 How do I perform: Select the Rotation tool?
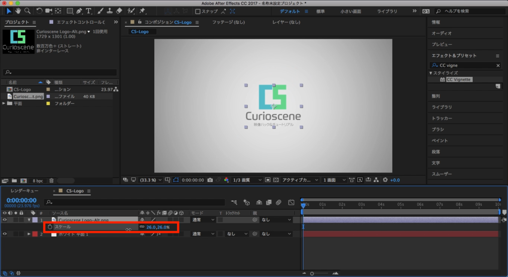40,10
